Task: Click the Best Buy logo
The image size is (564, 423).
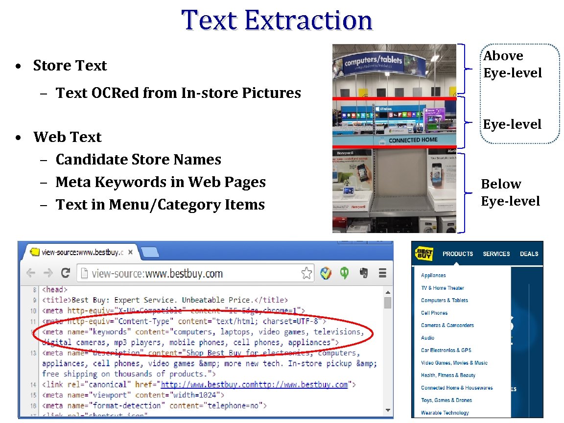Action: (x=424, y=254)
